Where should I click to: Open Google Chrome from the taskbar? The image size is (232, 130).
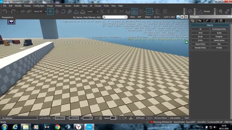point(57,127)
